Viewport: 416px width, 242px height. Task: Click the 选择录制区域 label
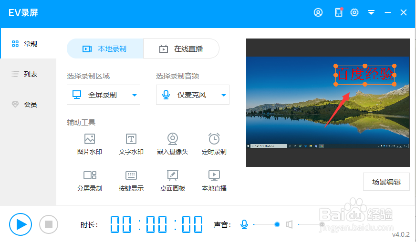(88, 76)
